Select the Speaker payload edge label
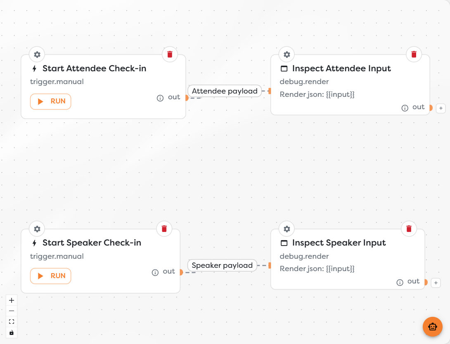This screenshot has width=450, height=344. pos(222,266)
